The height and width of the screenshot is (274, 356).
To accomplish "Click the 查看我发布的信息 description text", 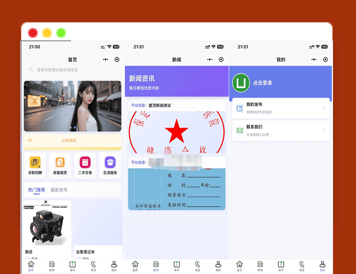I will [259, 112].
